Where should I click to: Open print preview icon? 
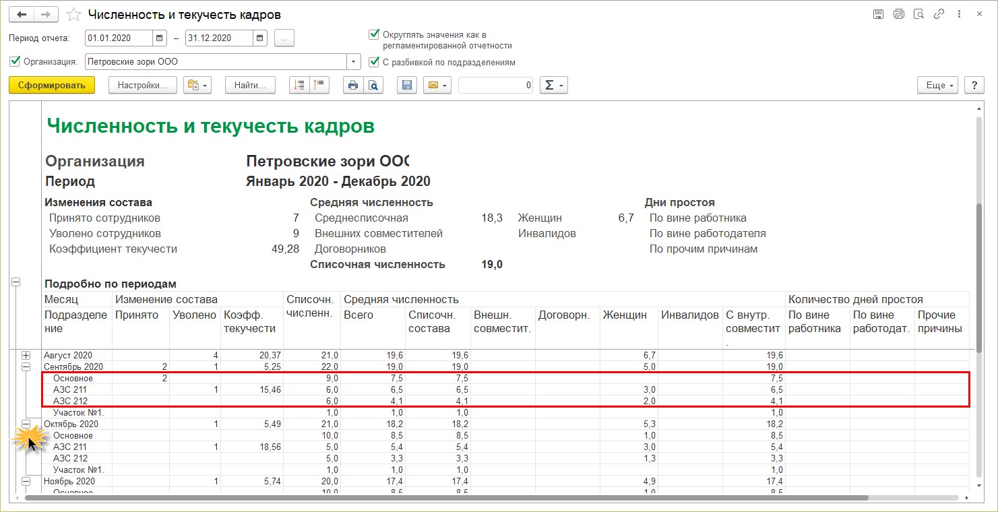pos(373,85)
